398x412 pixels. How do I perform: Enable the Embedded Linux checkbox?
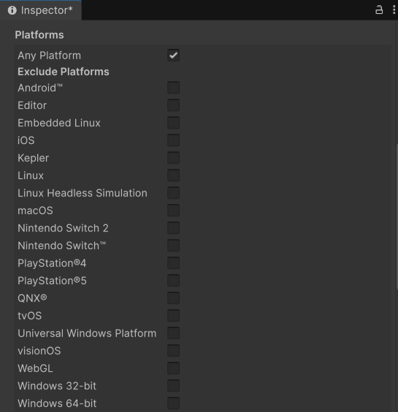click(x=173, y=123)
